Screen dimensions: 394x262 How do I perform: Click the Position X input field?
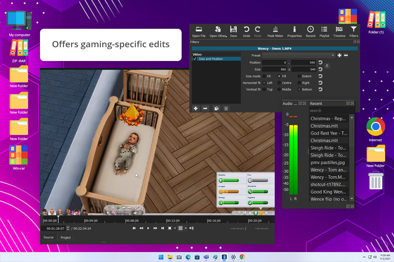click(x=275, y=63)
